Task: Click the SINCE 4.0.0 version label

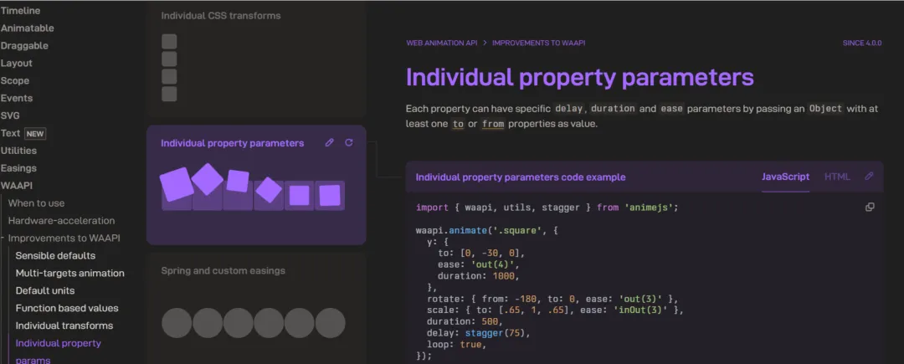Action: tap(862, 43)
